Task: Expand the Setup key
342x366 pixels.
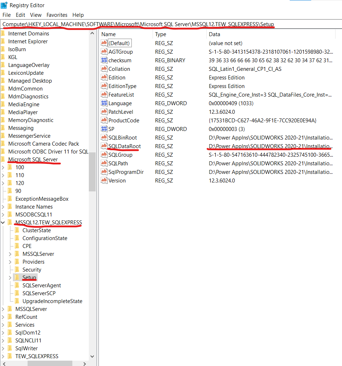Action: pos(10,278)
